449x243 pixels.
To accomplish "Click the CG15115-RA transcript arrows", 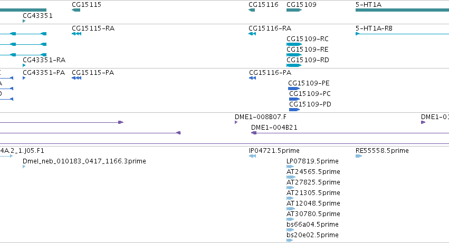I will coord(77,34).
